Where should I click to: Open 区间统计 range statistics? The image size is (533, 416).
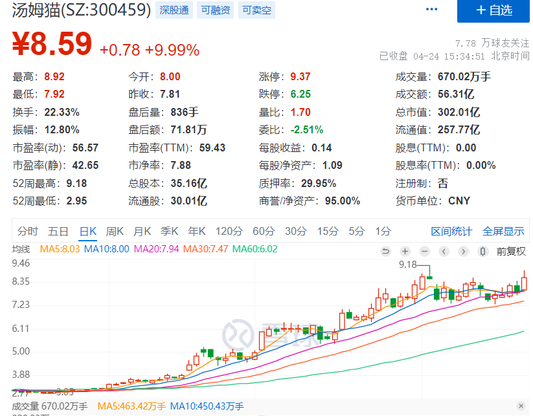click(451, 231)
